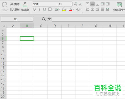Open the table style dropdown arrow
The image size is (125, 99).
(59, 9)
